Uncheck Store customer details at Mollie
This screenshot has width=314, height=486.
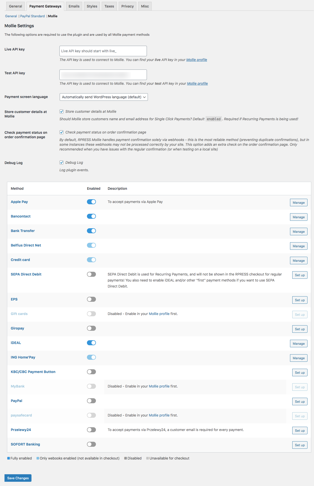61,111
